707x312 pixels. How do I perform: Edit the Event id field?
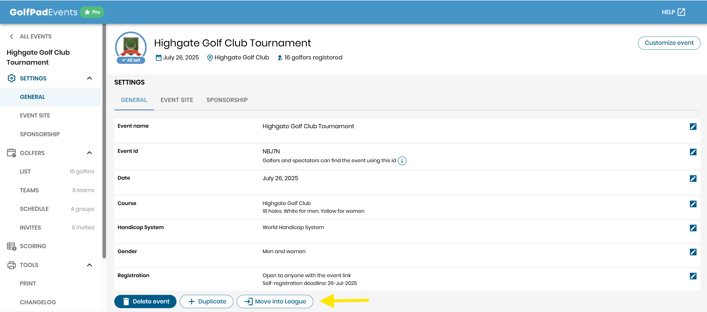[693, 152]
